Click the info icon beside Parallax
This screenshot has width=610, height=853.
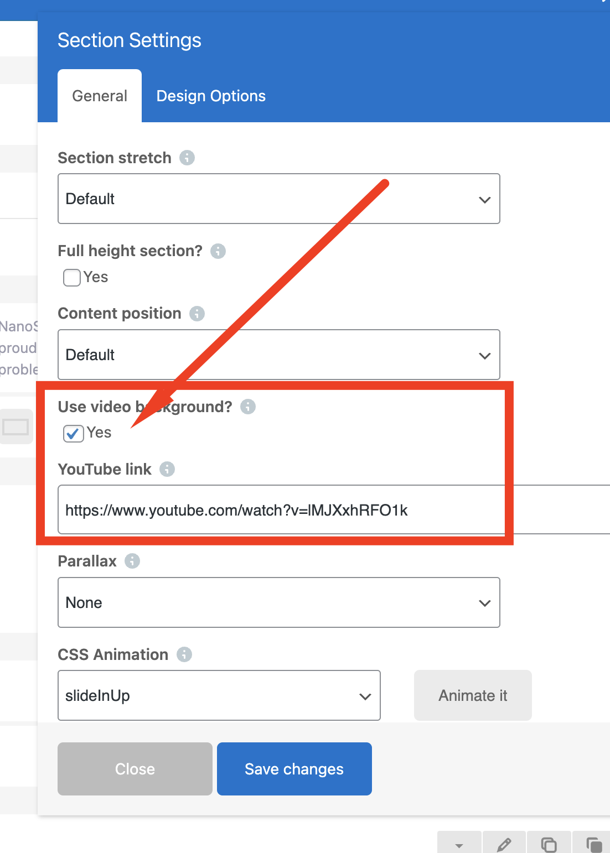132,561
